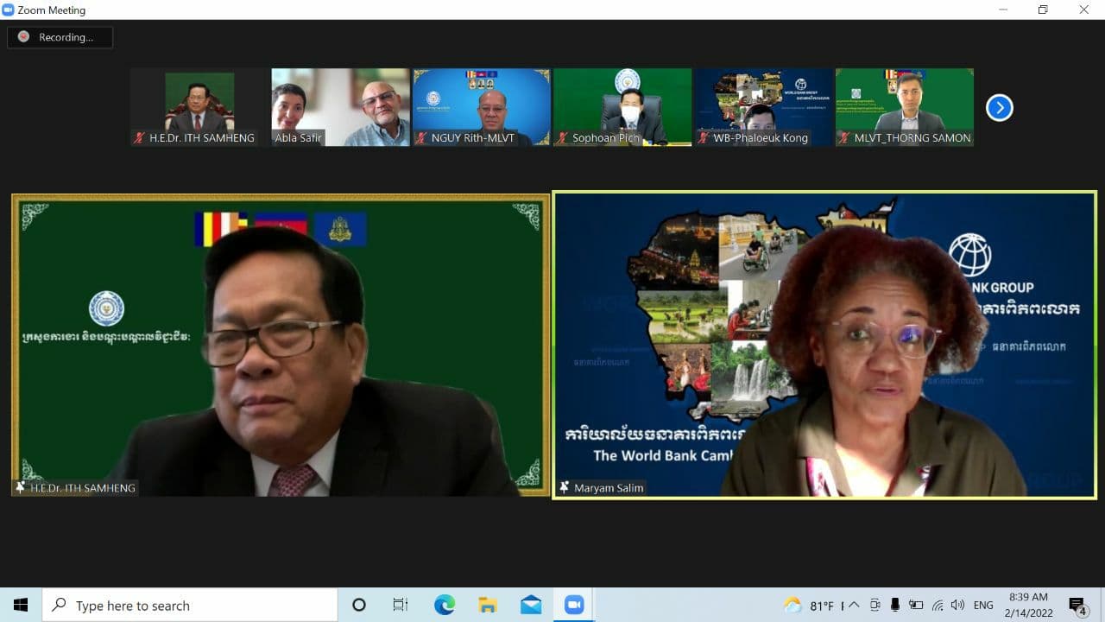The width and height of the screenshot is (1105, 622).
Task: Show next page of participant thumbnails
Action: tap(999, 108)
